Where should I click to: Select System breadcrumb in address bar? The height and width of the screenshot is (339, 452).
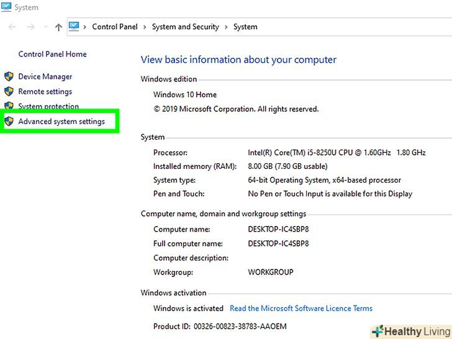pyautogui.click(x=245, y=27)
